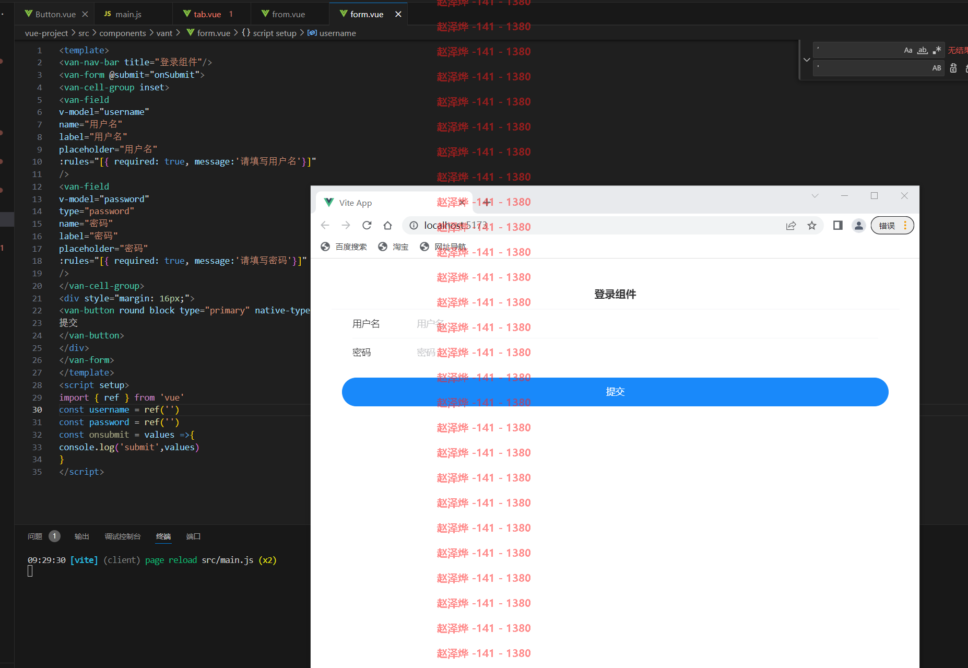Click the 密码 input field in the form

point(646,353)
